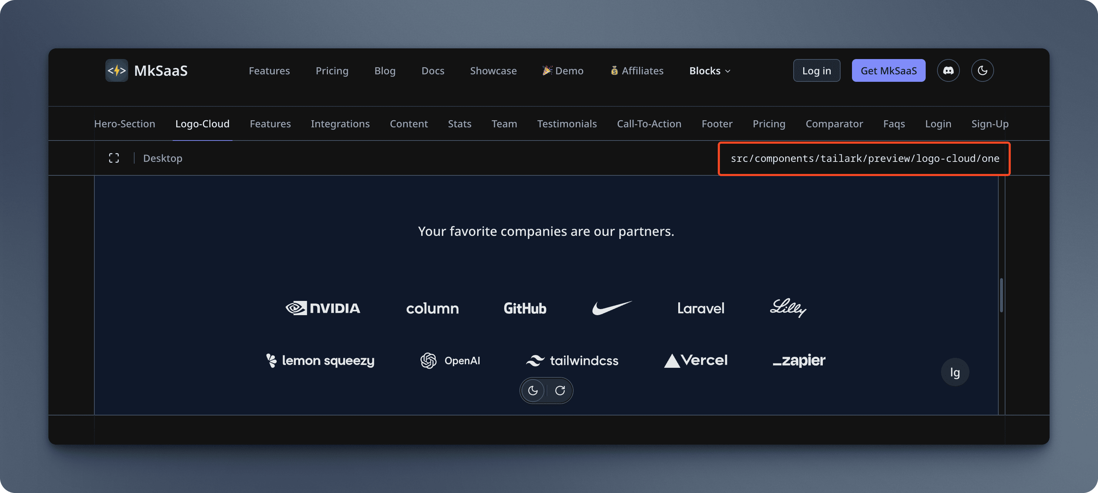Screen dimensions: 1098x493
Task: Expand the Blocks dropdown menu
Action: pos(710,71)
